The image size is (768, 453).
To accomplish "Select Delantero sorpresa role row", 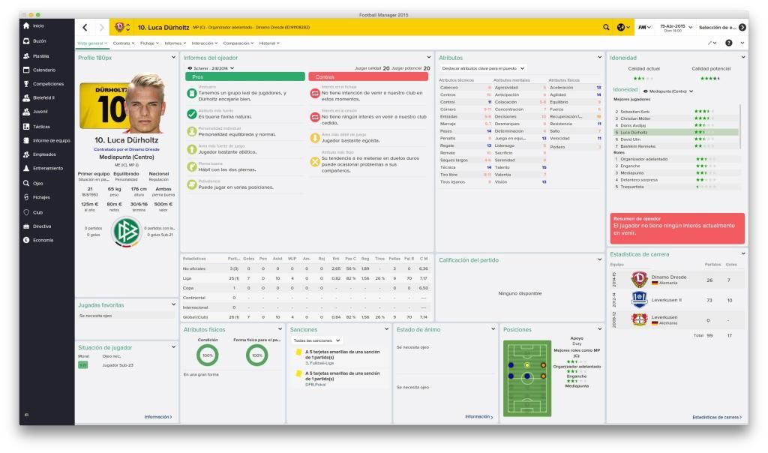I will (676, 180).
